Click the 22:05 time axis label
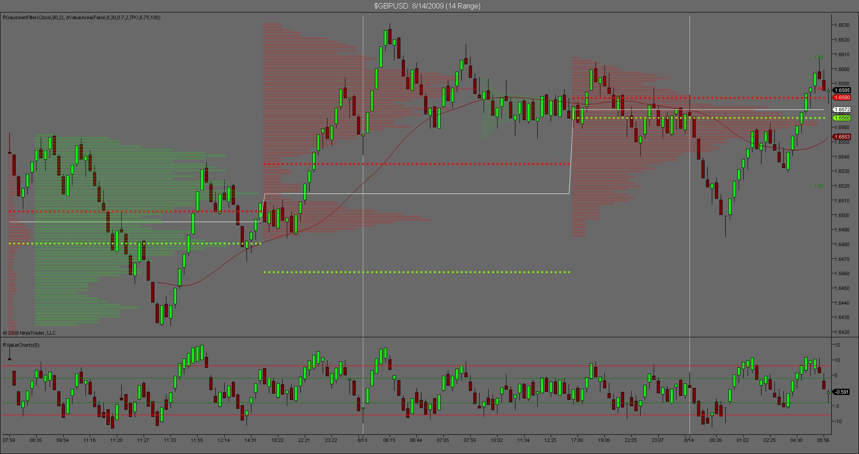This screenshot has height=454, width=859. [x=631, y=440]
